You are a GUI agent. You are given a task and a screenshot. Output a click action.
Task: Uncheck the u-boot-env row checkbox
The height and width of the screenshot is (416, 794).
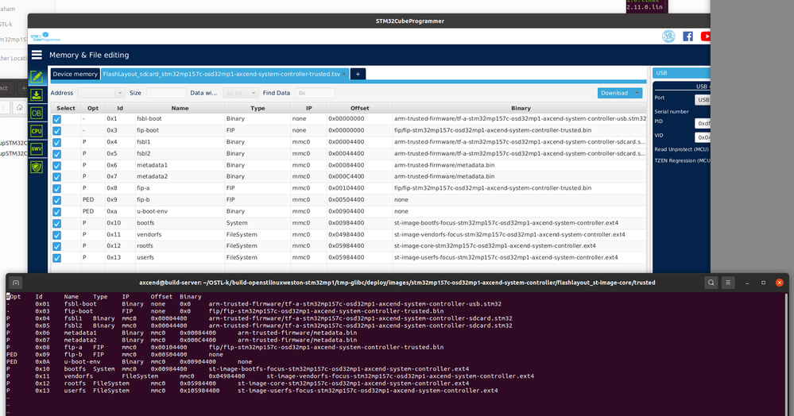pos(56,211)
